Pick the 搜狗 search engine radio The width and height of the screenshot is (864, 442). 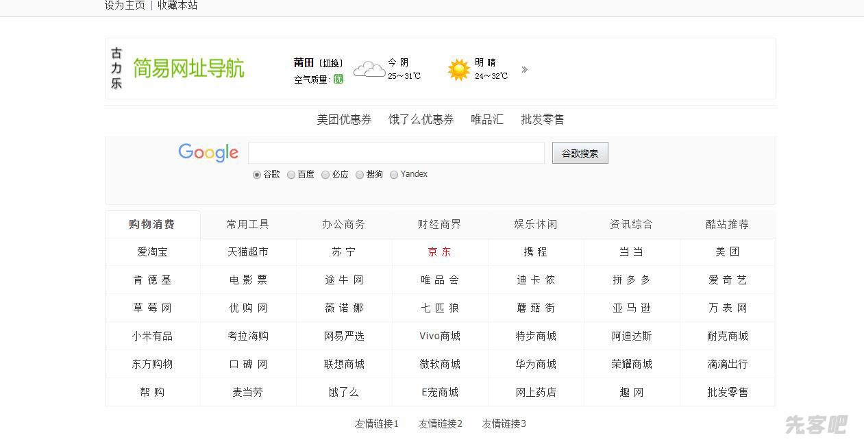pyautogui.click(x=360, y=175)
